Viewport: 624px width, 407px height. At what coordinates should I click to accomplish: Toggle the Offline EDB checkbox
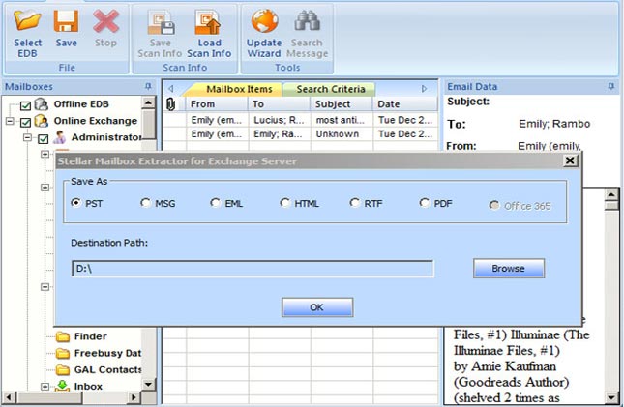pos(25,105)
